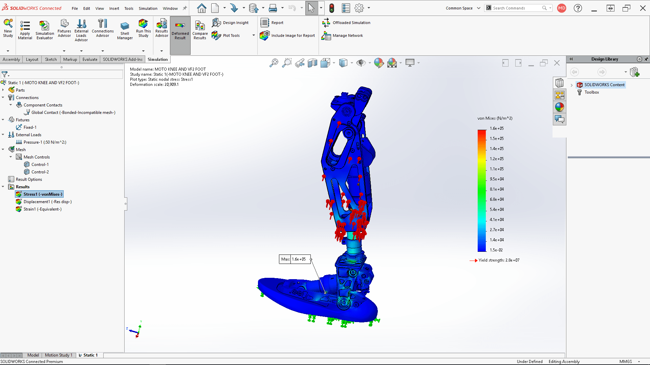Open Connections Advisor

pos(103,28)
